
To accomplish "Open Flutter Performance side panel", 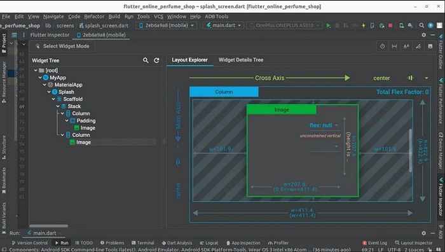I will click(441, 101).
